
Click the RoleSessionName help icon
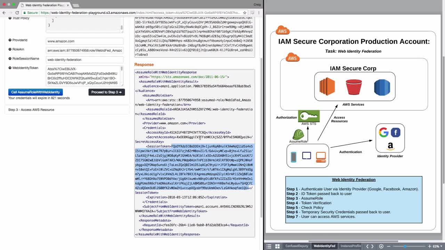[x=10, y=59]
